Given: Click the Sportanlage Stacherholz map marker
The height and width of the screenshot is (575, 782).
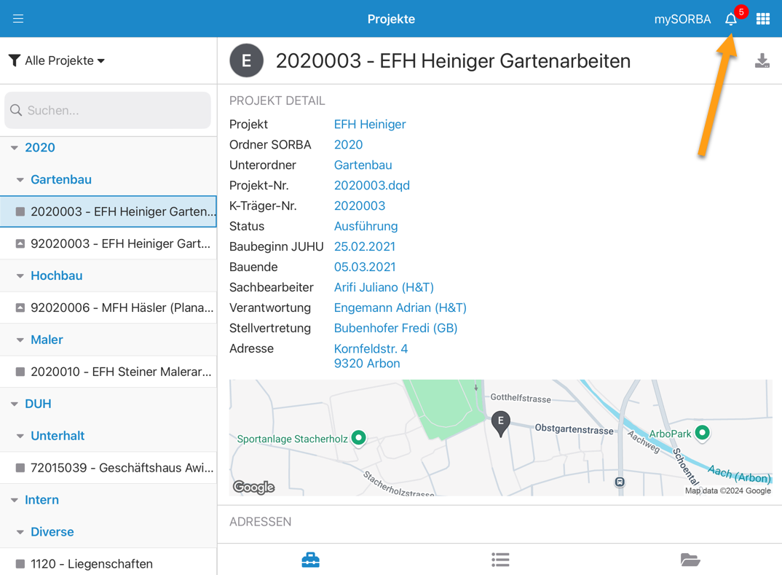Looking at the screenshot, I should [x=358, y=437].
